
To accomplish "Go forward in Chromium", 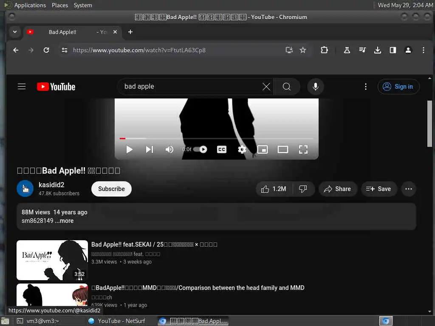I will coord(31,50).
